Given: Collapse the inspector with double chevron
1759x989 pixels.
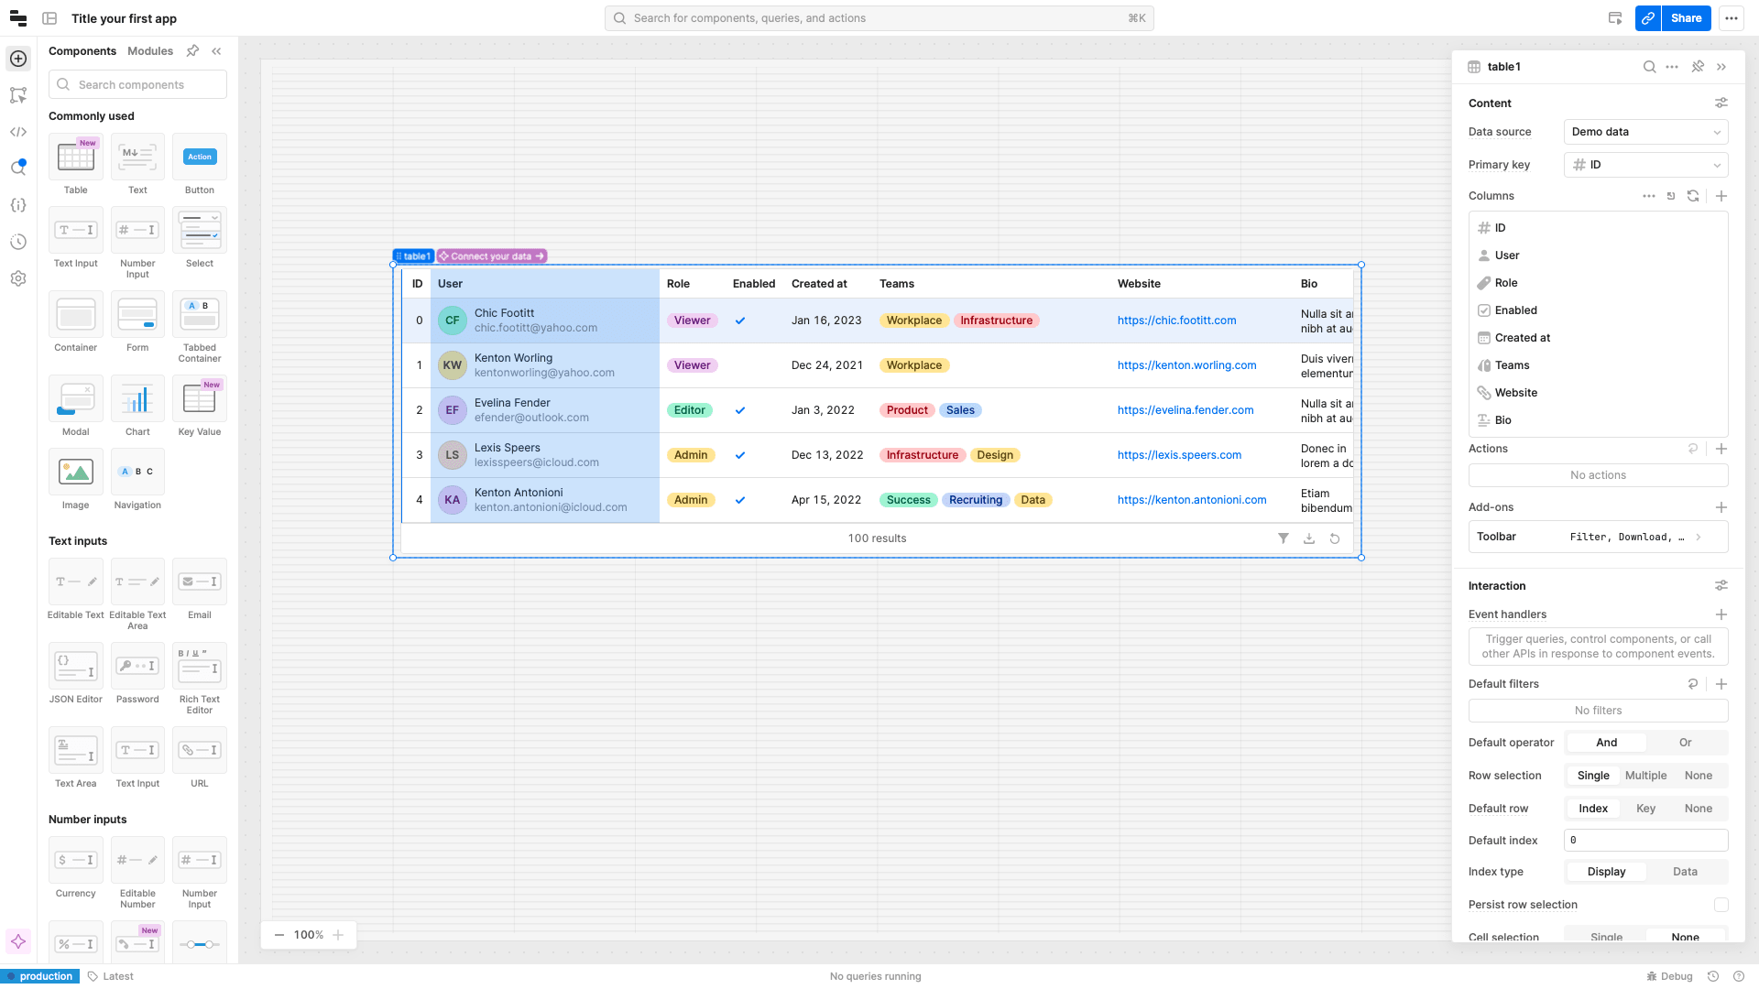Looking at the screenshot, I should tap(1721, 67).
